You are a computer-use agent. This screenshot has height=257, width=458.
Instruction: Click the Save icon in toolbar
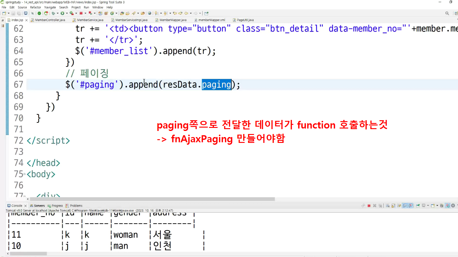pyautogui.click(x=13, y=13)
